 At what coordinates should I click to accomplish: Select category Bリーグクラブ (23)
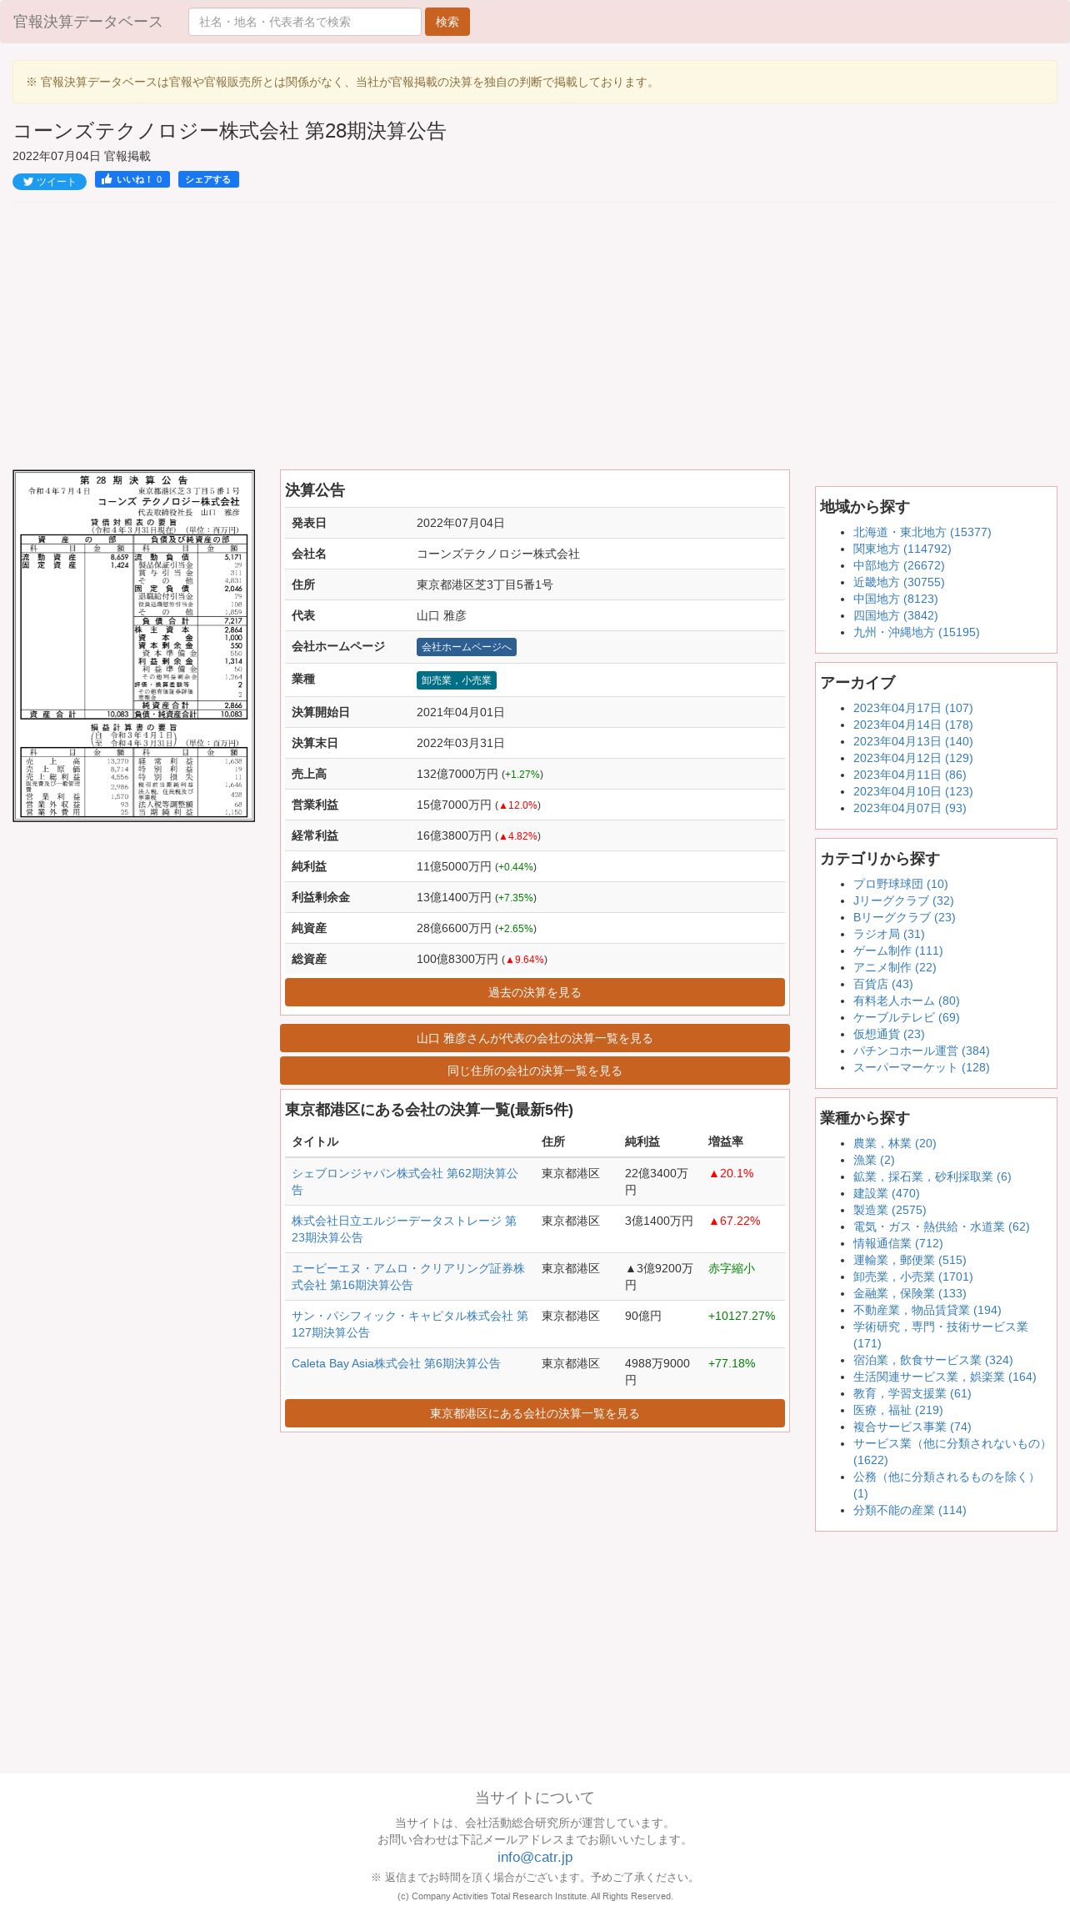(904, 917)
